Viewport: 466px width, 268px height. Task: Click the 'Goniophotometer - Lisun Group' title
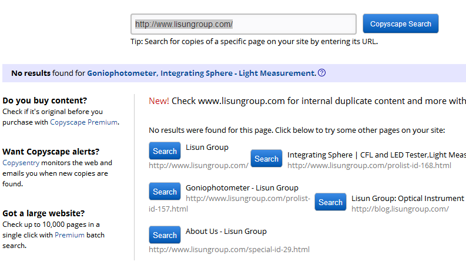pos(242,188)
